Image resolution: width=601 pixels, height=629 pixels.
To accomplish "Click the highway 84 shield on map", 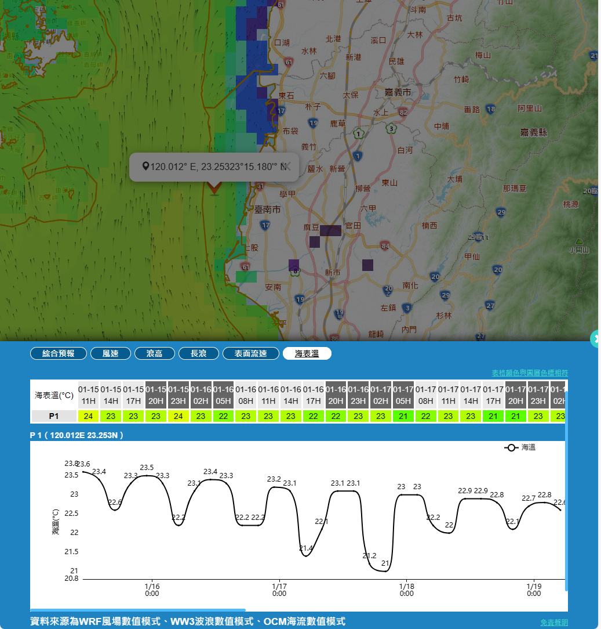I will pos(385,246).
